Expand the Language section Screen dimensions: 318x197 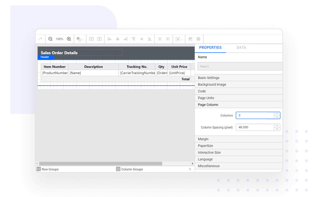pyautogui.click(x=239, y=159)
